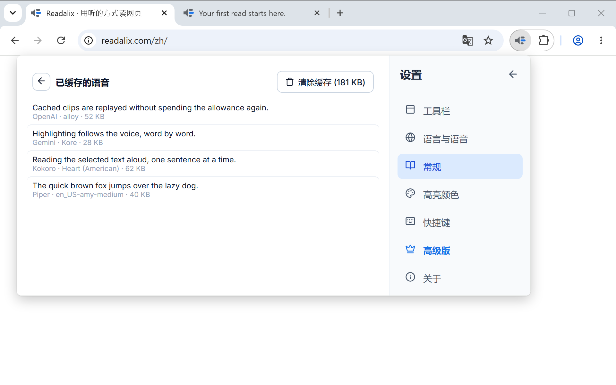Close the Readalix 用听的方式读网页 tab
The image size is (616, 385).
click(x=164, y=13)
